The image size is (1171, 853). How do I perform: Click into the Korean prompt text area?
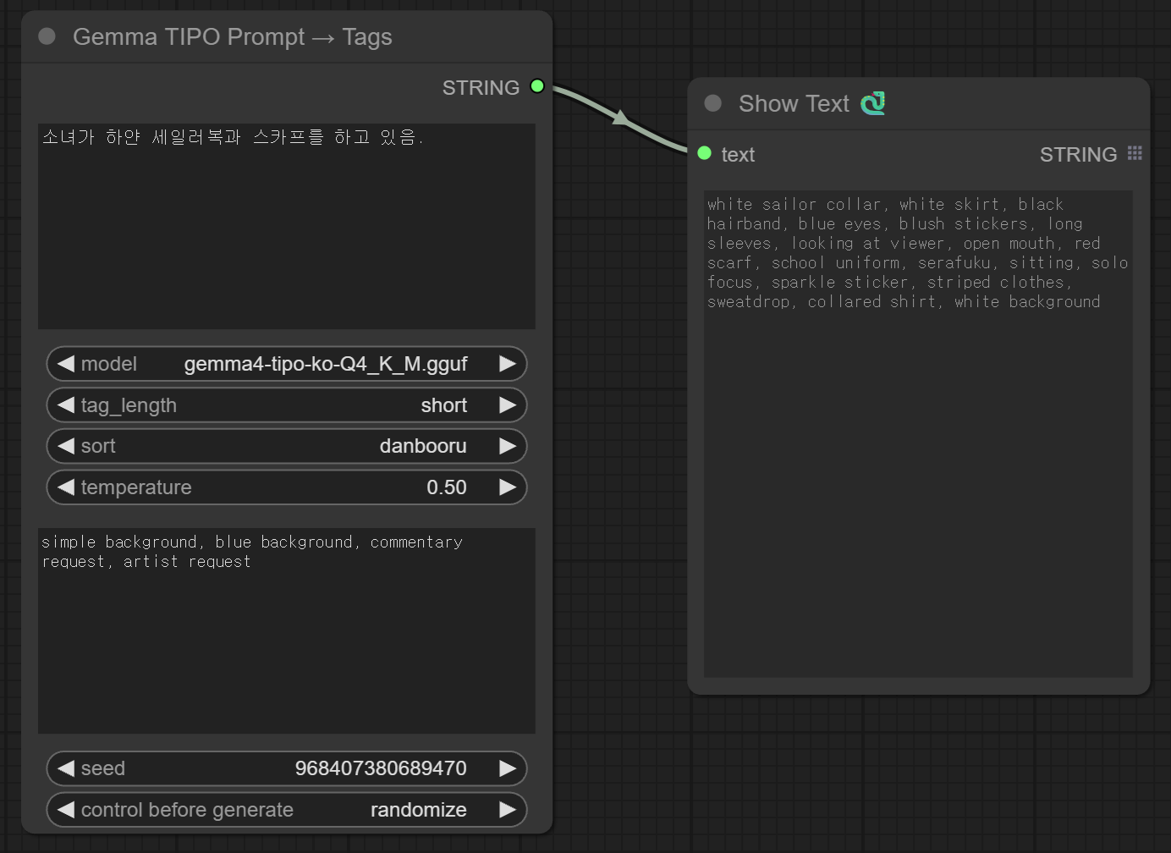(287, 227)
